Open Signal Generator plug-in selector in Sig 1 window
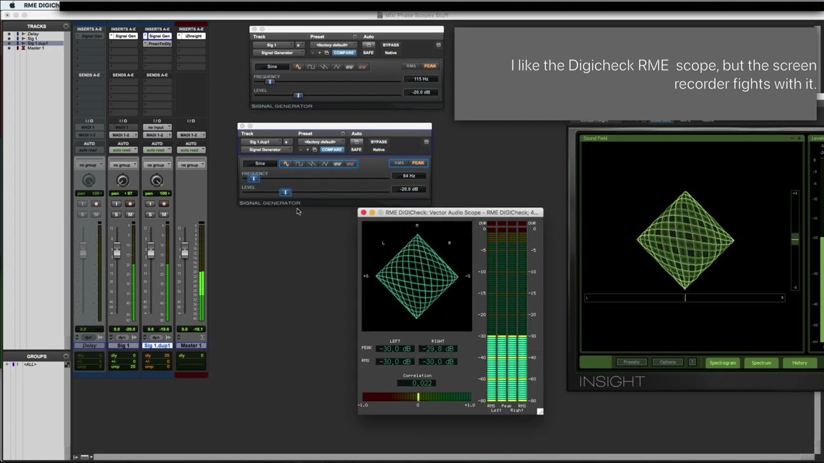The width and height of the screenshot is (824, 463). tap(279, 53)
